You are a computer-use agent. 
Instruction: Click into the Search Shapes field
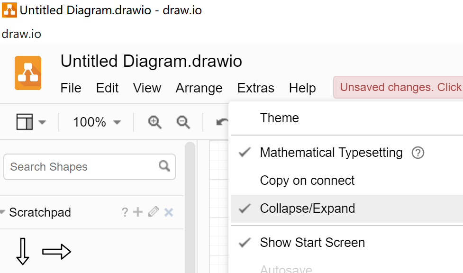tap(90, 167)
